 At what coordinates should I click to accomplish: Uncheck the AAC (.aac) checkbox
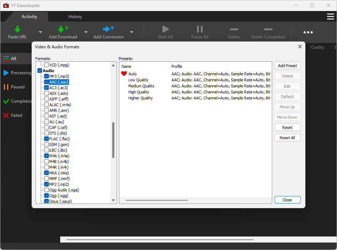click(46, 82)
